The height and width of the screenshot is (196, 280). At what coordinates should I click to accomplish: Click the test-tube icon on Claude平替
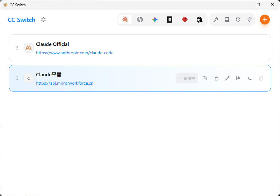tap(227, 78)
